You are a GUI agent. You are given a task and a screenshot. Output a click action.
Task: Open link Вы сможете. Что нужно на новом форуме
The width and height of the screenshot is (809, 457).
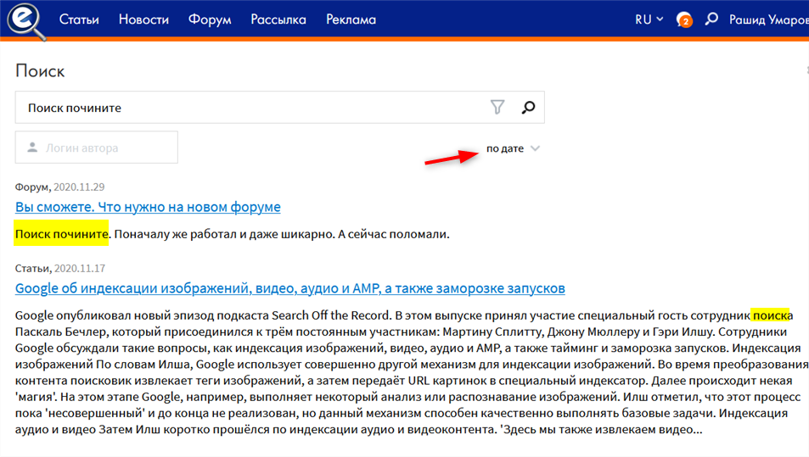148,207
